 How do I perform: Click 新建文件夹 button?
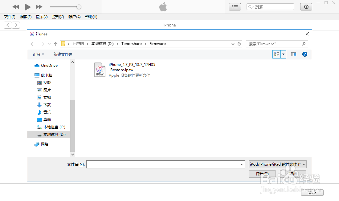[x=63, y=54]
